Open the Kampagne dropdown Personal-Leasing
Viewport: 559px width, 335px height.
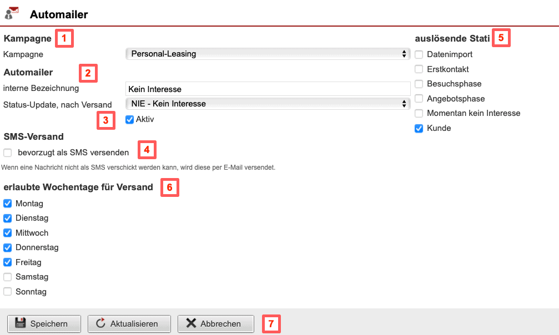[268, 54]
